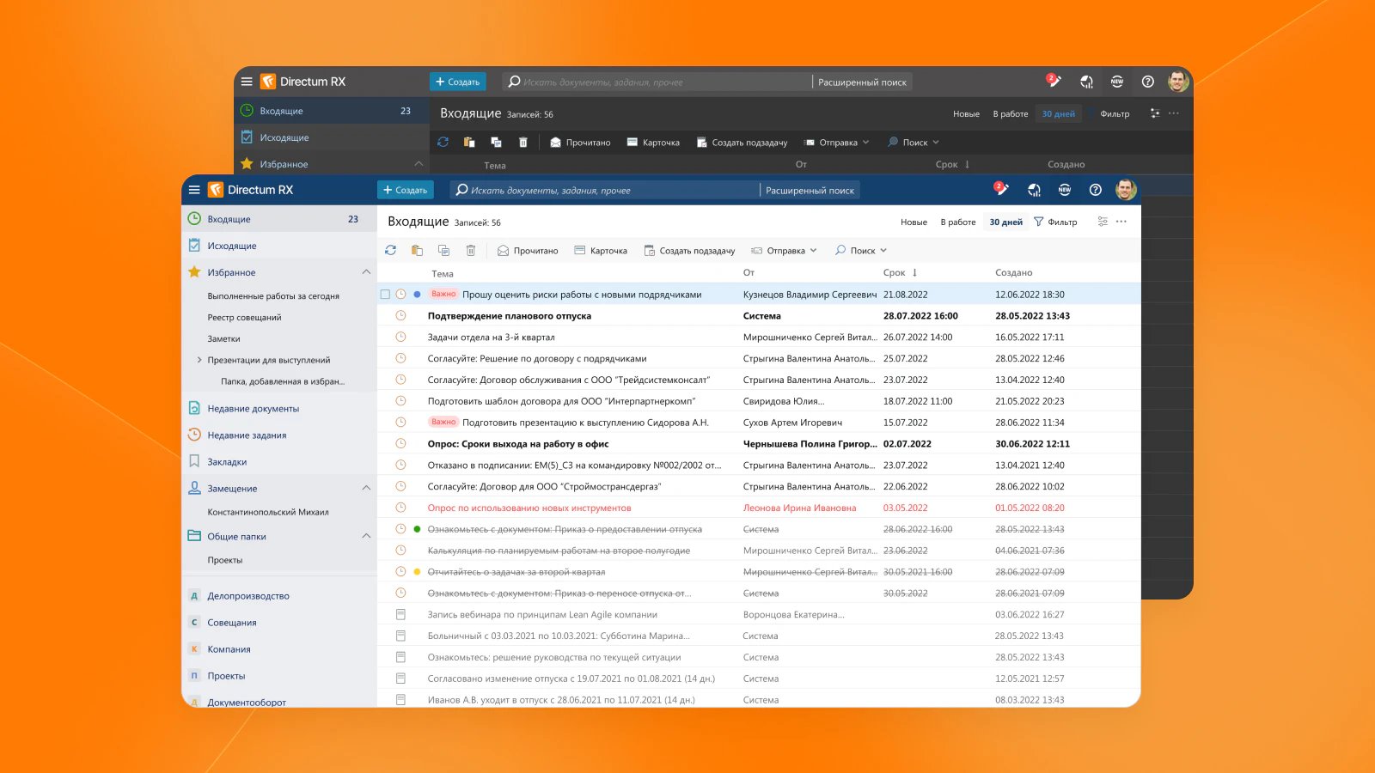
Task: Click 'Расширенный поиск' in light window
Action: pyautogui.click(x=810, y=191)
